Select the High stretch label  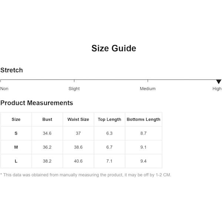click(x=217, y=89)
